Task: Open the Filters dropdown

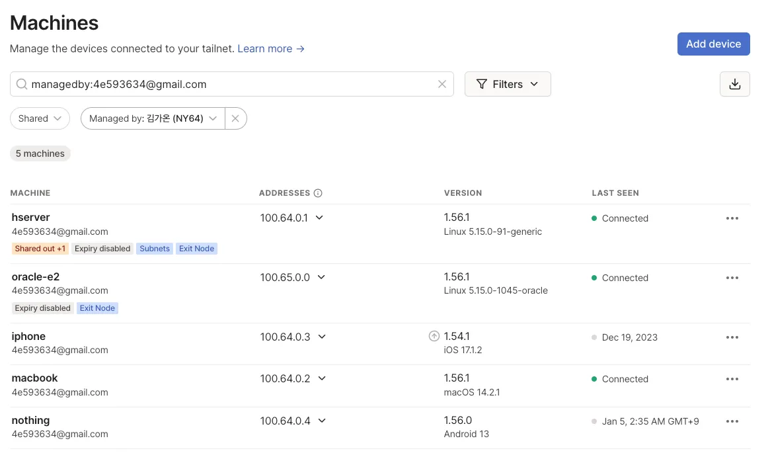Action: tap(508, 84)
